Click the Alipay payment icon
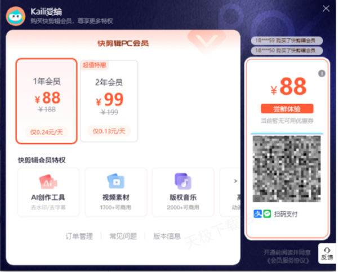The image size is (338, 272). point(257,214)
